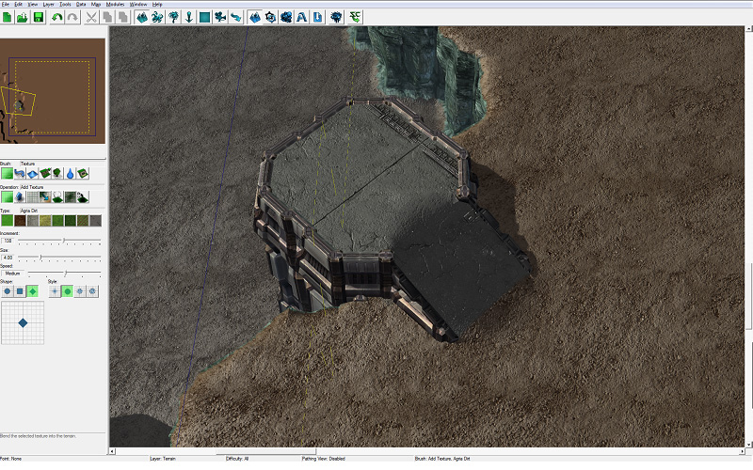The width and height of the screenshot is (753, 470).
Task: Save the map with the floppy icon
Action: point(39,18)
